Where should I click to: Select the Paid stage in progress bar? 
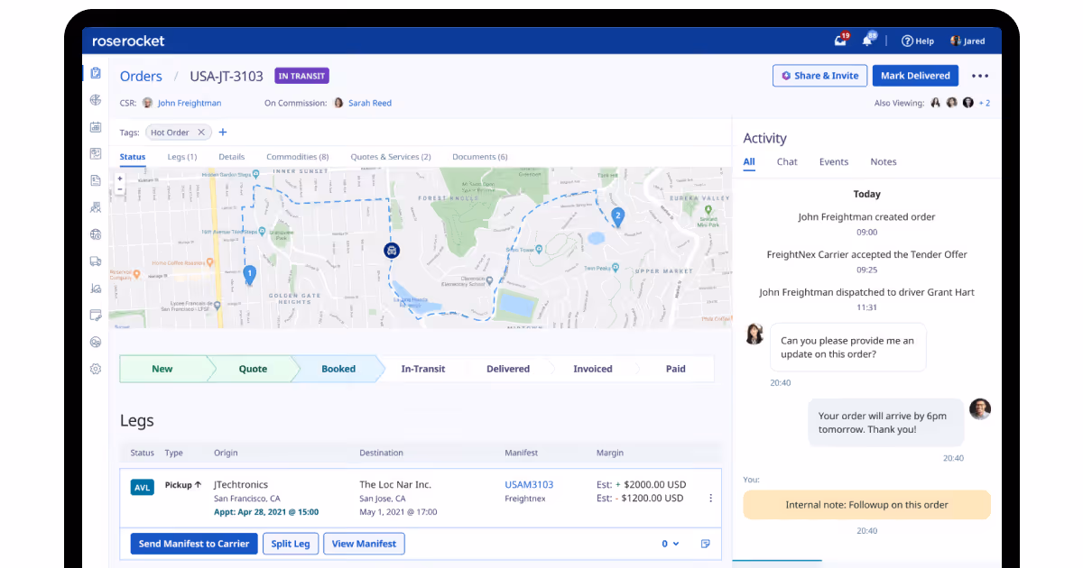click(x=676, y=369)
